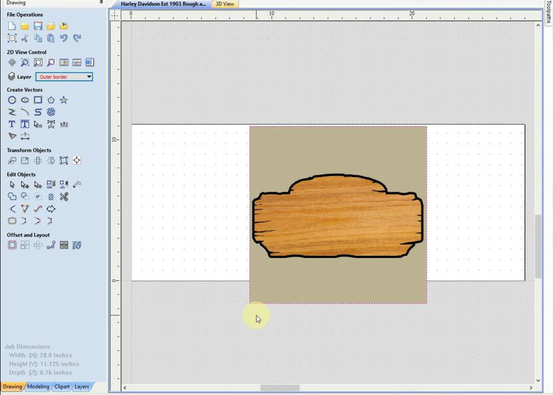Open the Layers tab

(x=82, y=387)
